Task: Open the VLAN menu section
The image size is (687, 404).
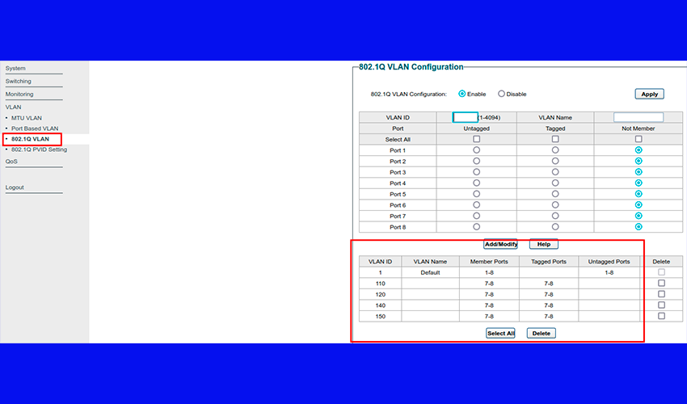Action: 13,107
